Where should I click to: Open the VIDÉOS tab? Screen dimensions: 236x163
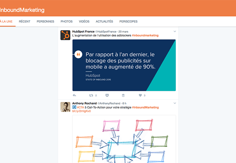tap(84, 21)
